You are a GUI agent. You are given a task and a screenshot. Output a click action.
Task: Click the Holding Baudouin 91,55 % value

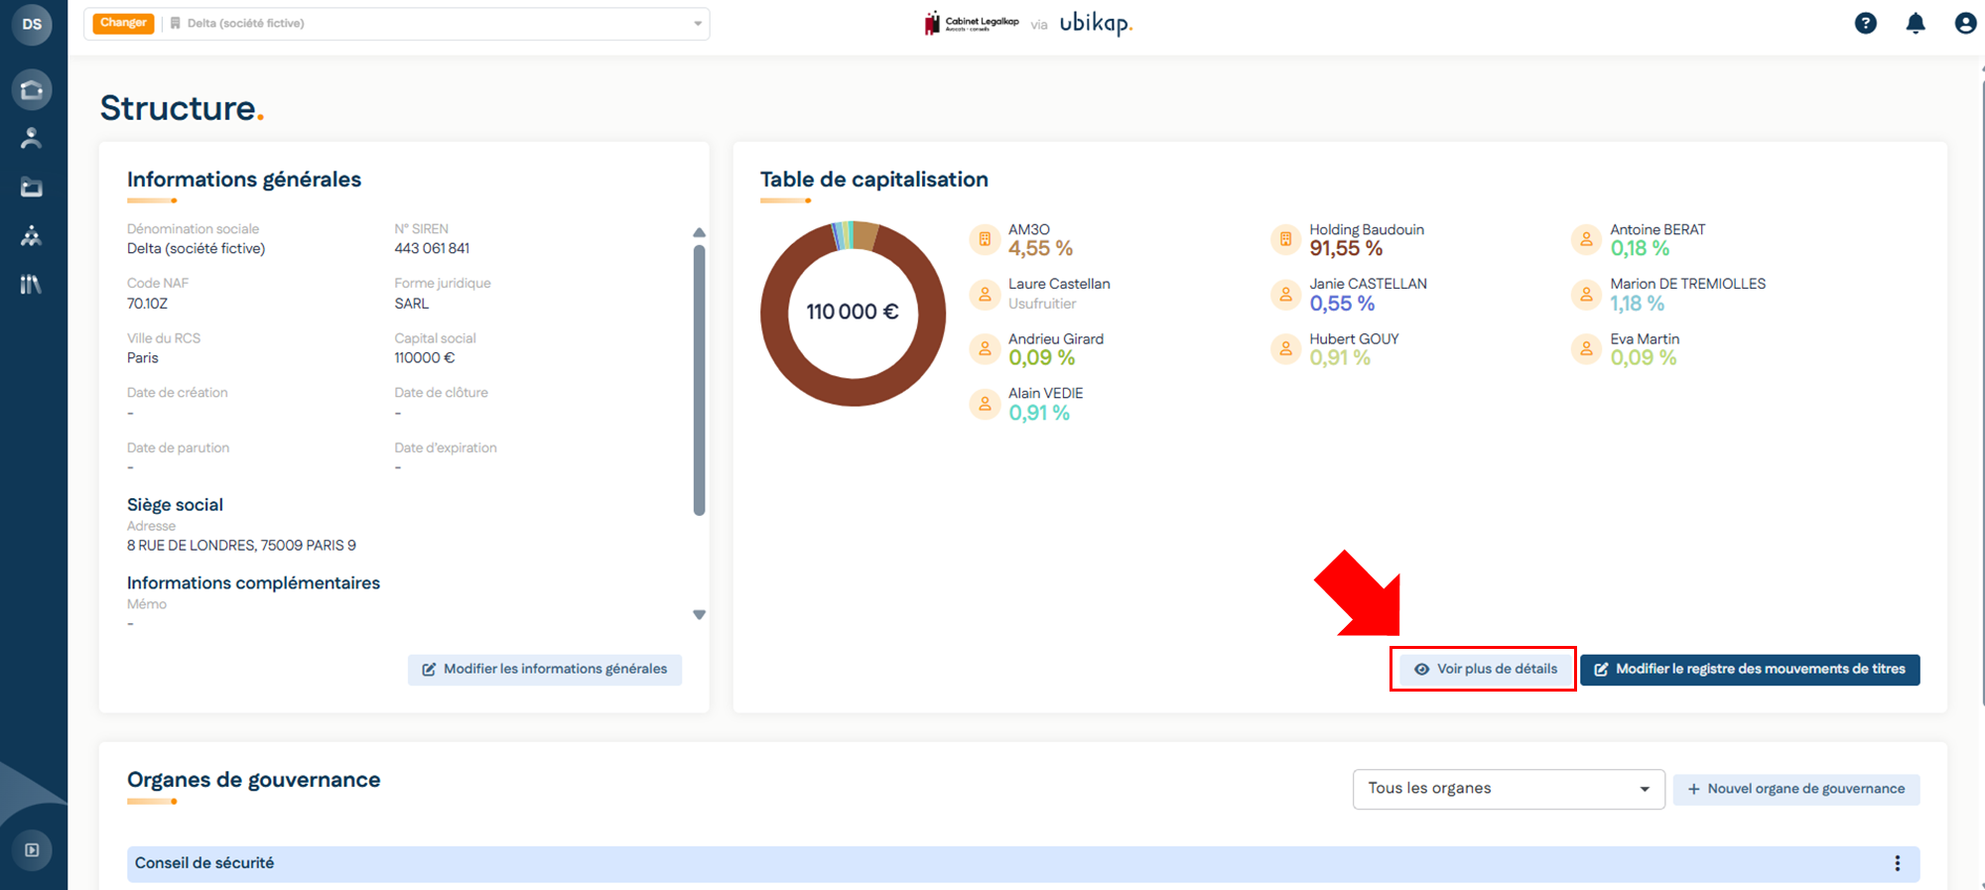(x=1346, y=249)
